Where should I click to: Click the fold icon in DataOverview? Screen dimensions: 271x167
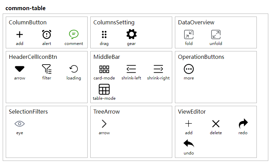(189, 34)
